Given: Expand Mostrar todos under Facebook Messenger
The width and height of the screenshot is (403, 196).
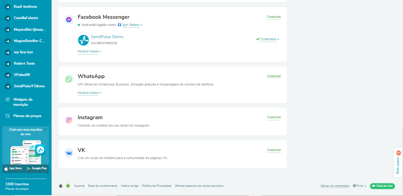Looking at the screenshot, I should coord(89,52).
